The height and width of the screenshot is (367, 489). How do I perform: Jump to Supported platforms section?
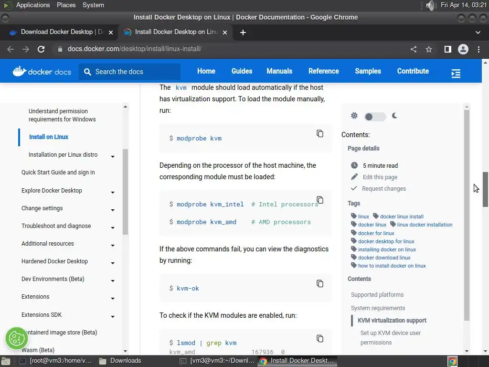click(x=377, y=294)
